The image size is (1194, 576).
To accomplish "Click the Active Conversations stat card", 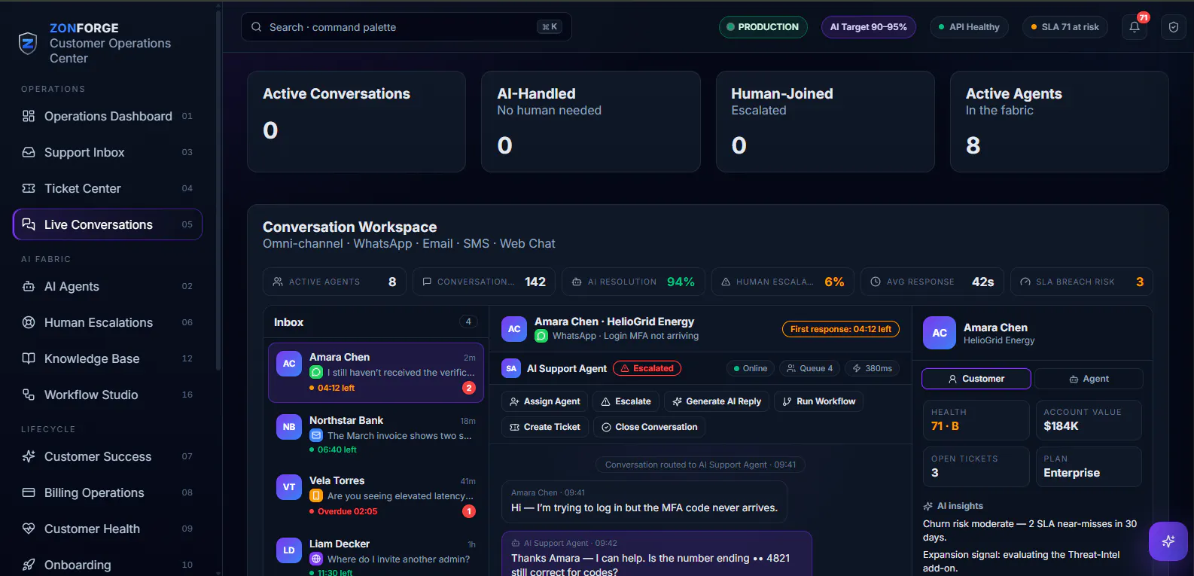I will click(356, 121).
